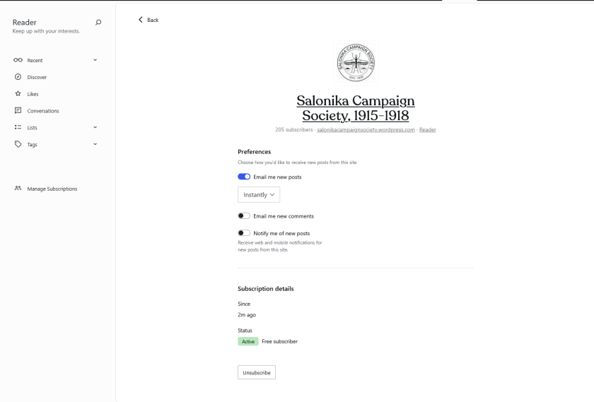The width and height of the screenshot is (594, 402).
Task: Expand the Recent section chevron
Action: 95,60
